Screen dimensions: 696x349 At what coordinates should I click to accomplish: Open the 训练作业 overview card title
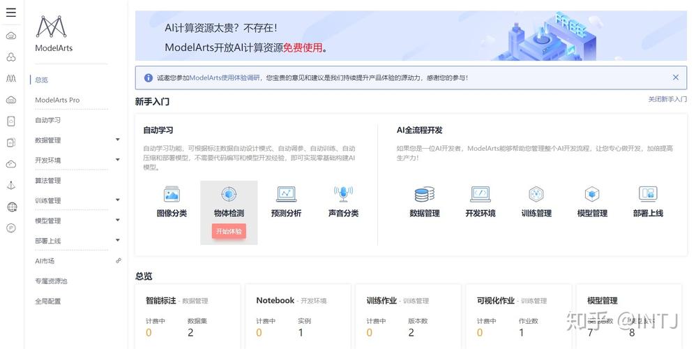[x=381, y=301]
